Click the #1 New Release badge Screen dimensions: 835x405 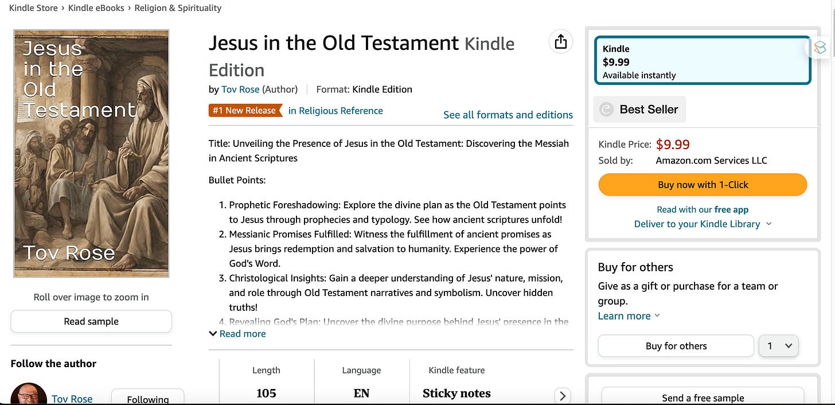tap(245, 111)
